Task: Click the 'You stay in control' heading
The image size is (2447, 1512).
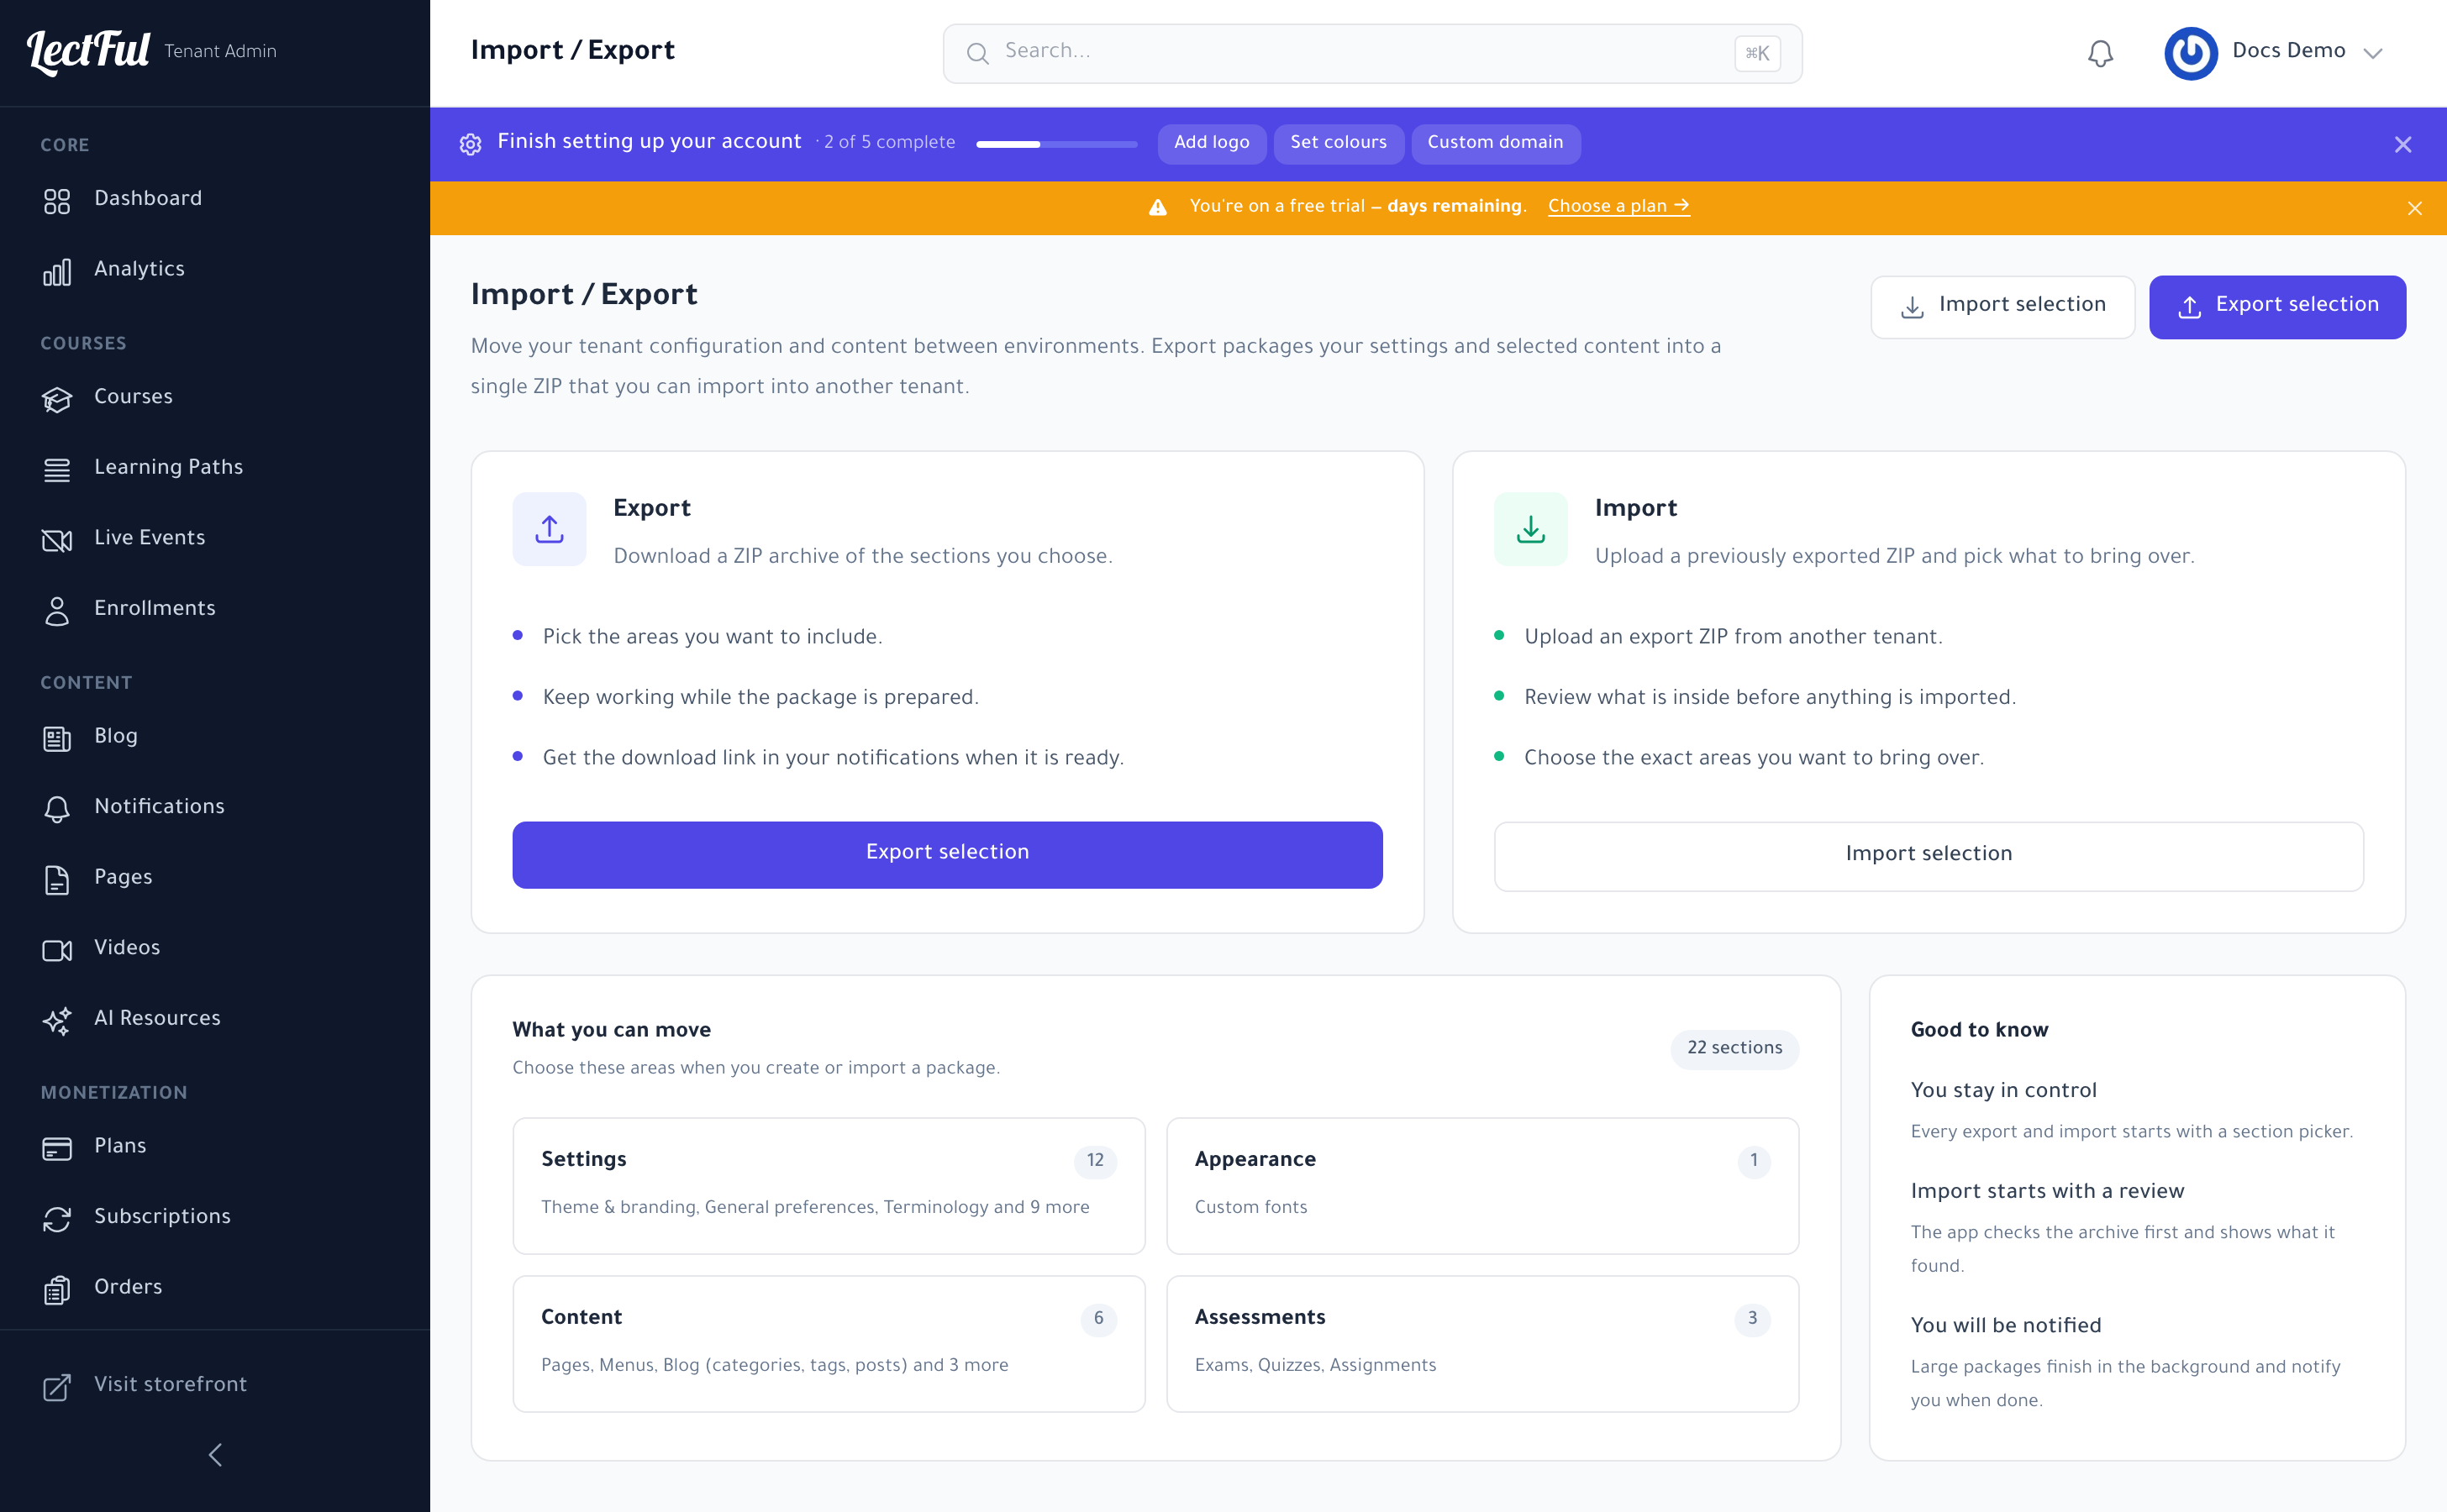Action: (x=2002, y=1091)
